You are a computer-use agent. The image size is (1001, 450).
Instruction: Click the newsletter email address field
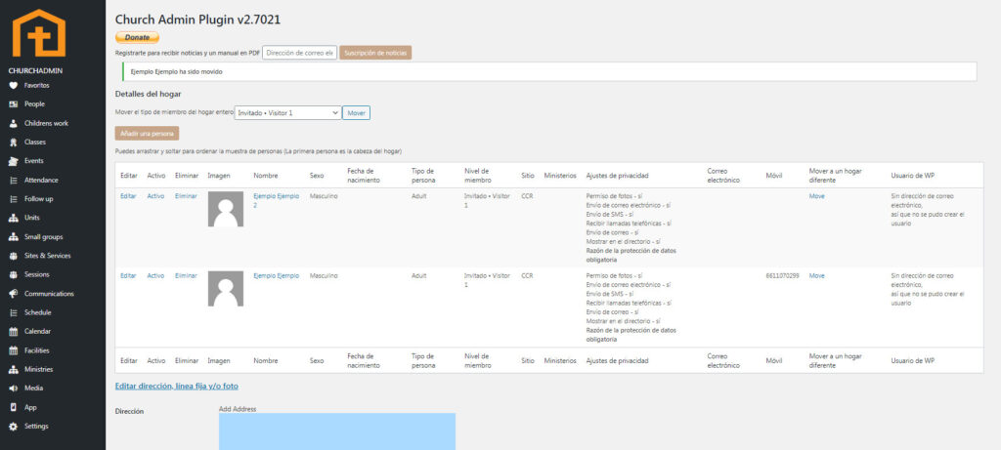(299, 53)
